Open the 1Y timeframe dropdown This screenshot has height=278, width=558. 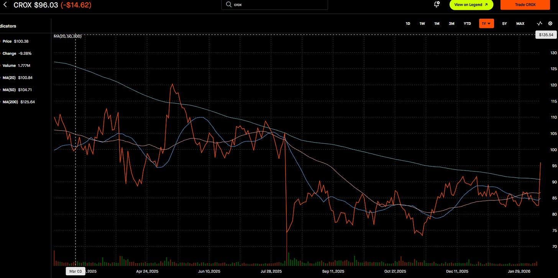[486, 24]
